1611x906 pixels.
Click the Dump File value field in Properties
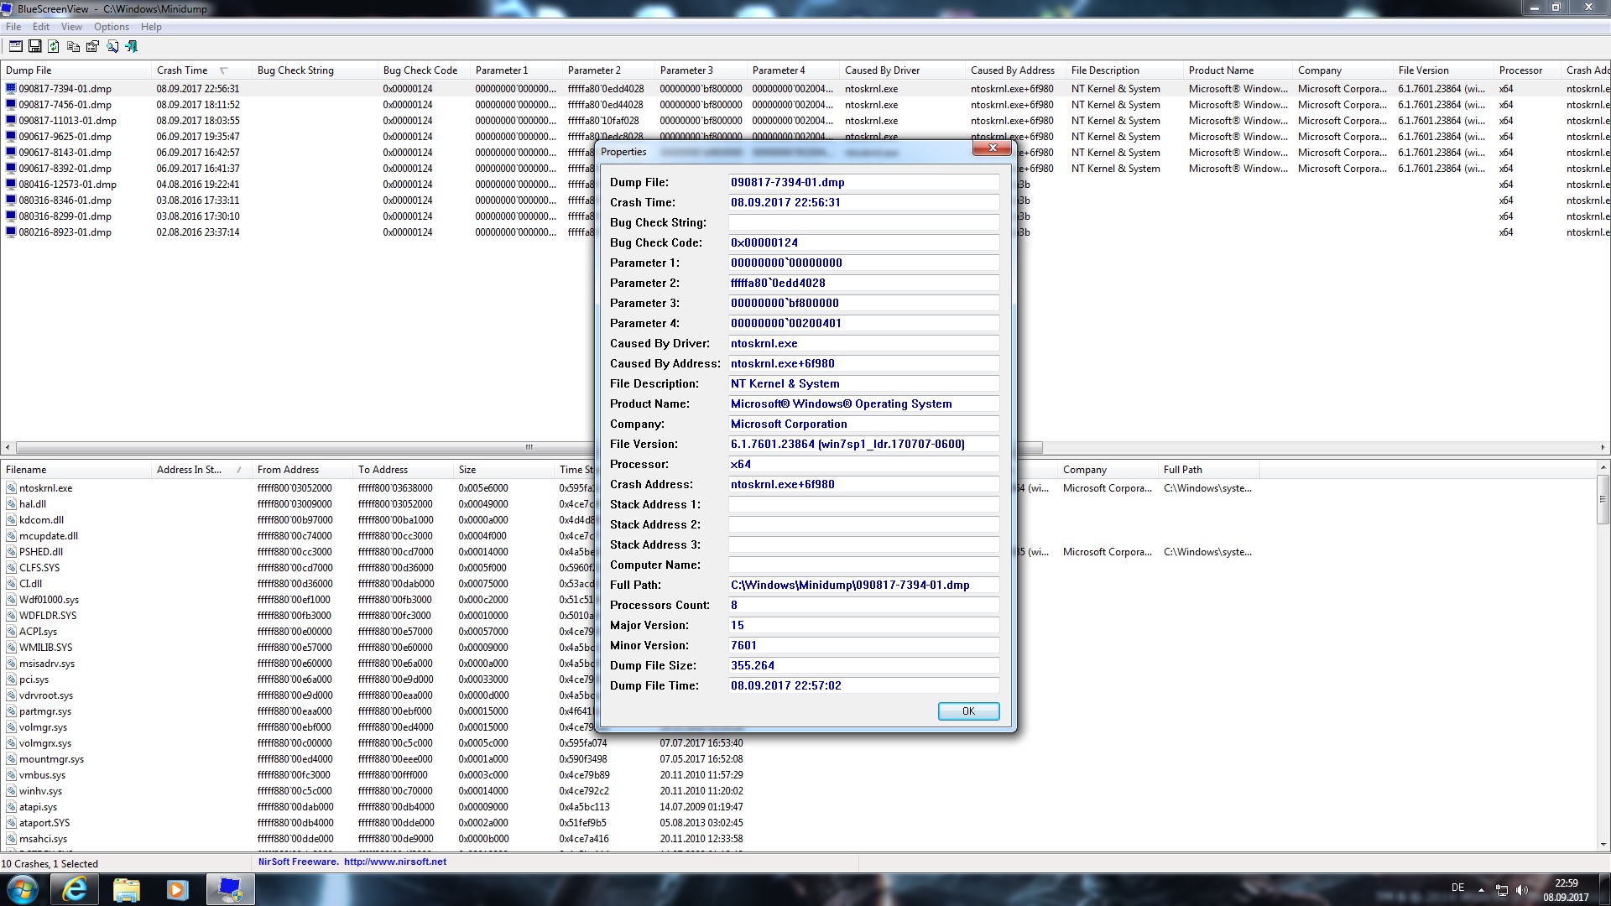pyautogui.click(x=863, y=182)
